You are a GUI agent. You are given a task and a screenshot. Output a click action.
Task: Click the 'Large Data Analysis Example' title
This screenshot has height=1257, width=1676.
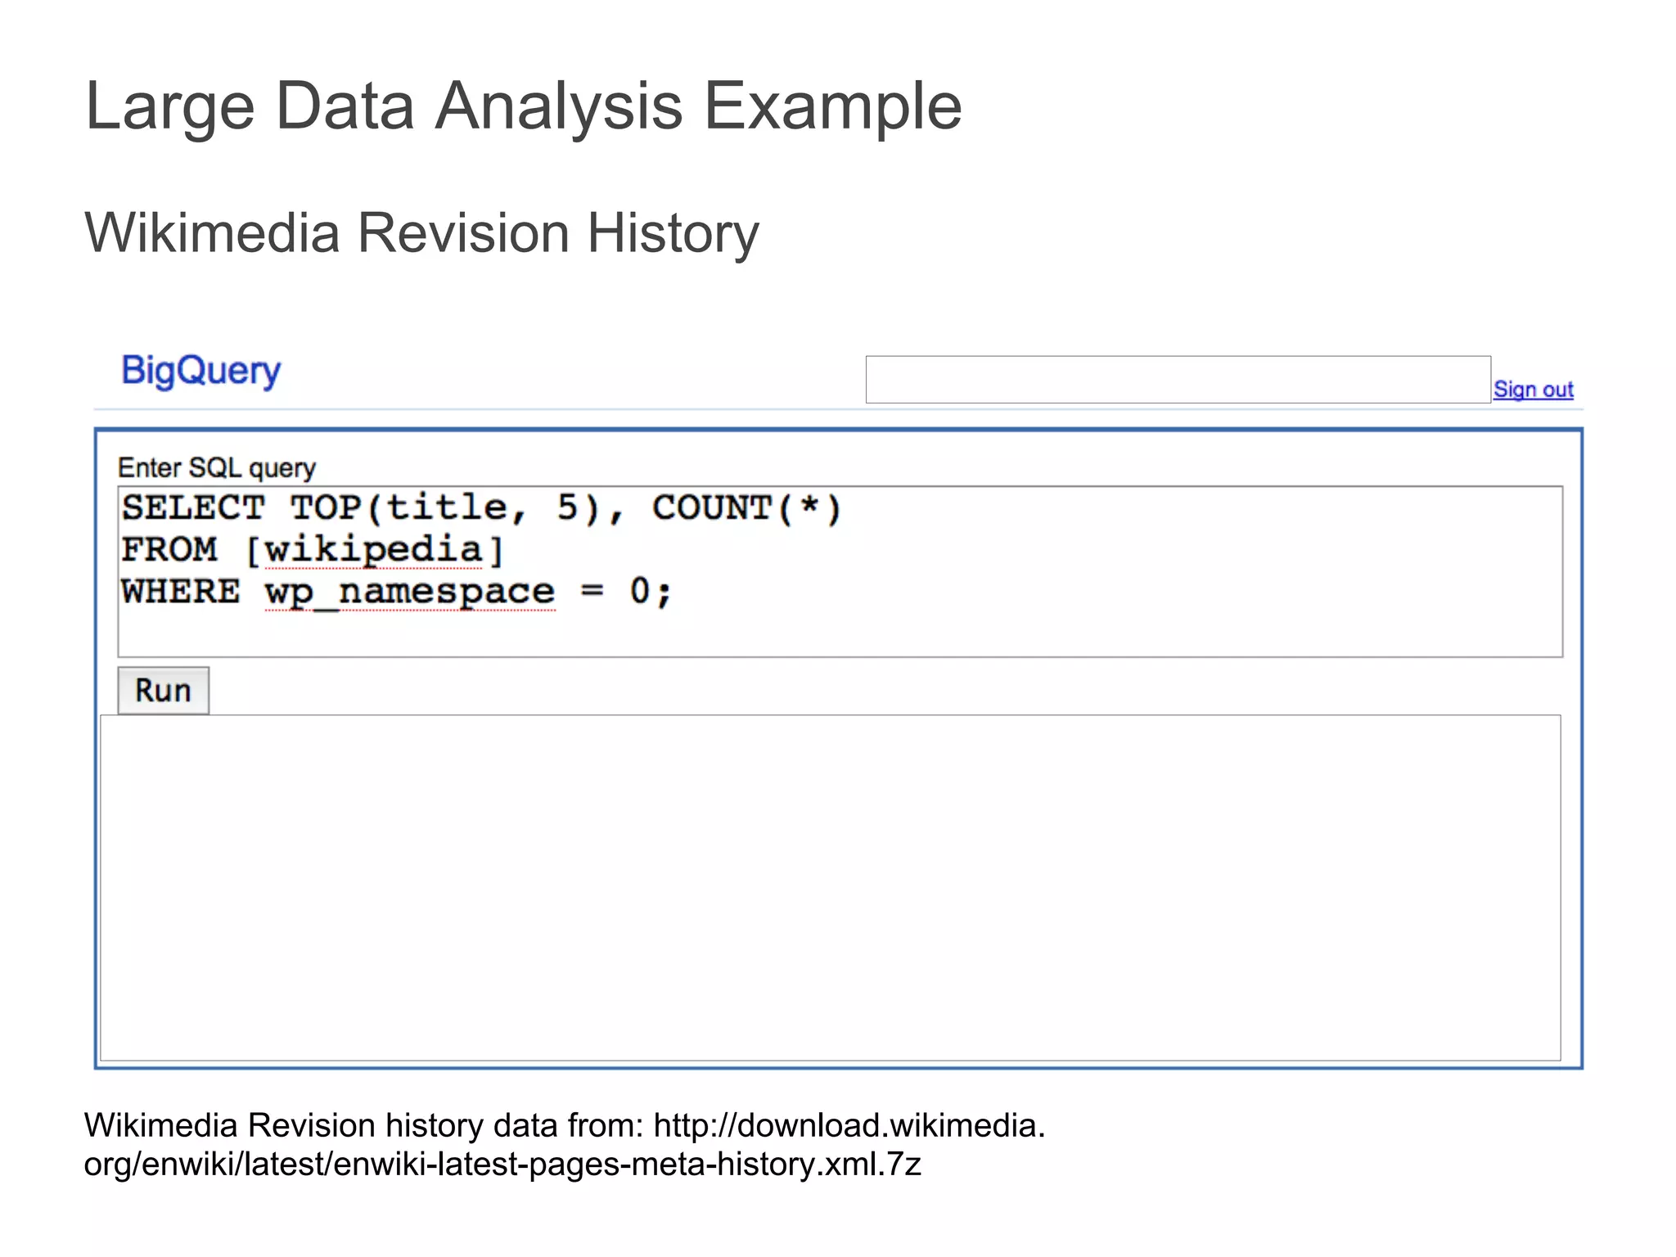(524, 106)
